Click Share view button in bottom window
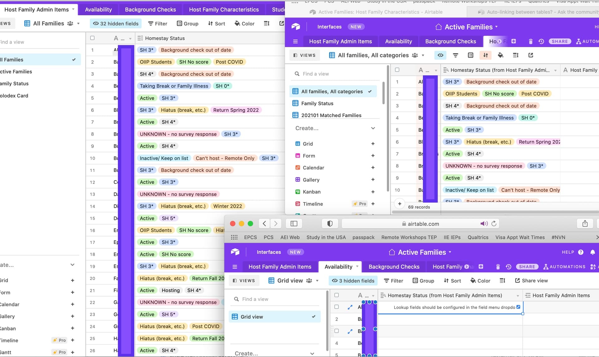This screenshot has width=599, height=357. [531, 281]
